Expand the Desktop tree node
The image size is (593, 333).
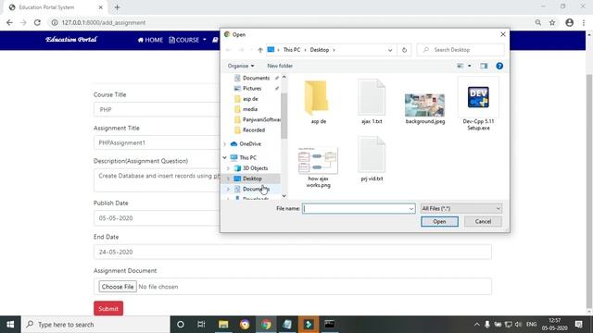[x=228, y=179]
